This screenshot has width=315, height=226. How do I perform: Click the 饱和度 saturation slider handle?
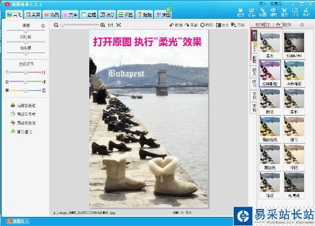(25, 53)
